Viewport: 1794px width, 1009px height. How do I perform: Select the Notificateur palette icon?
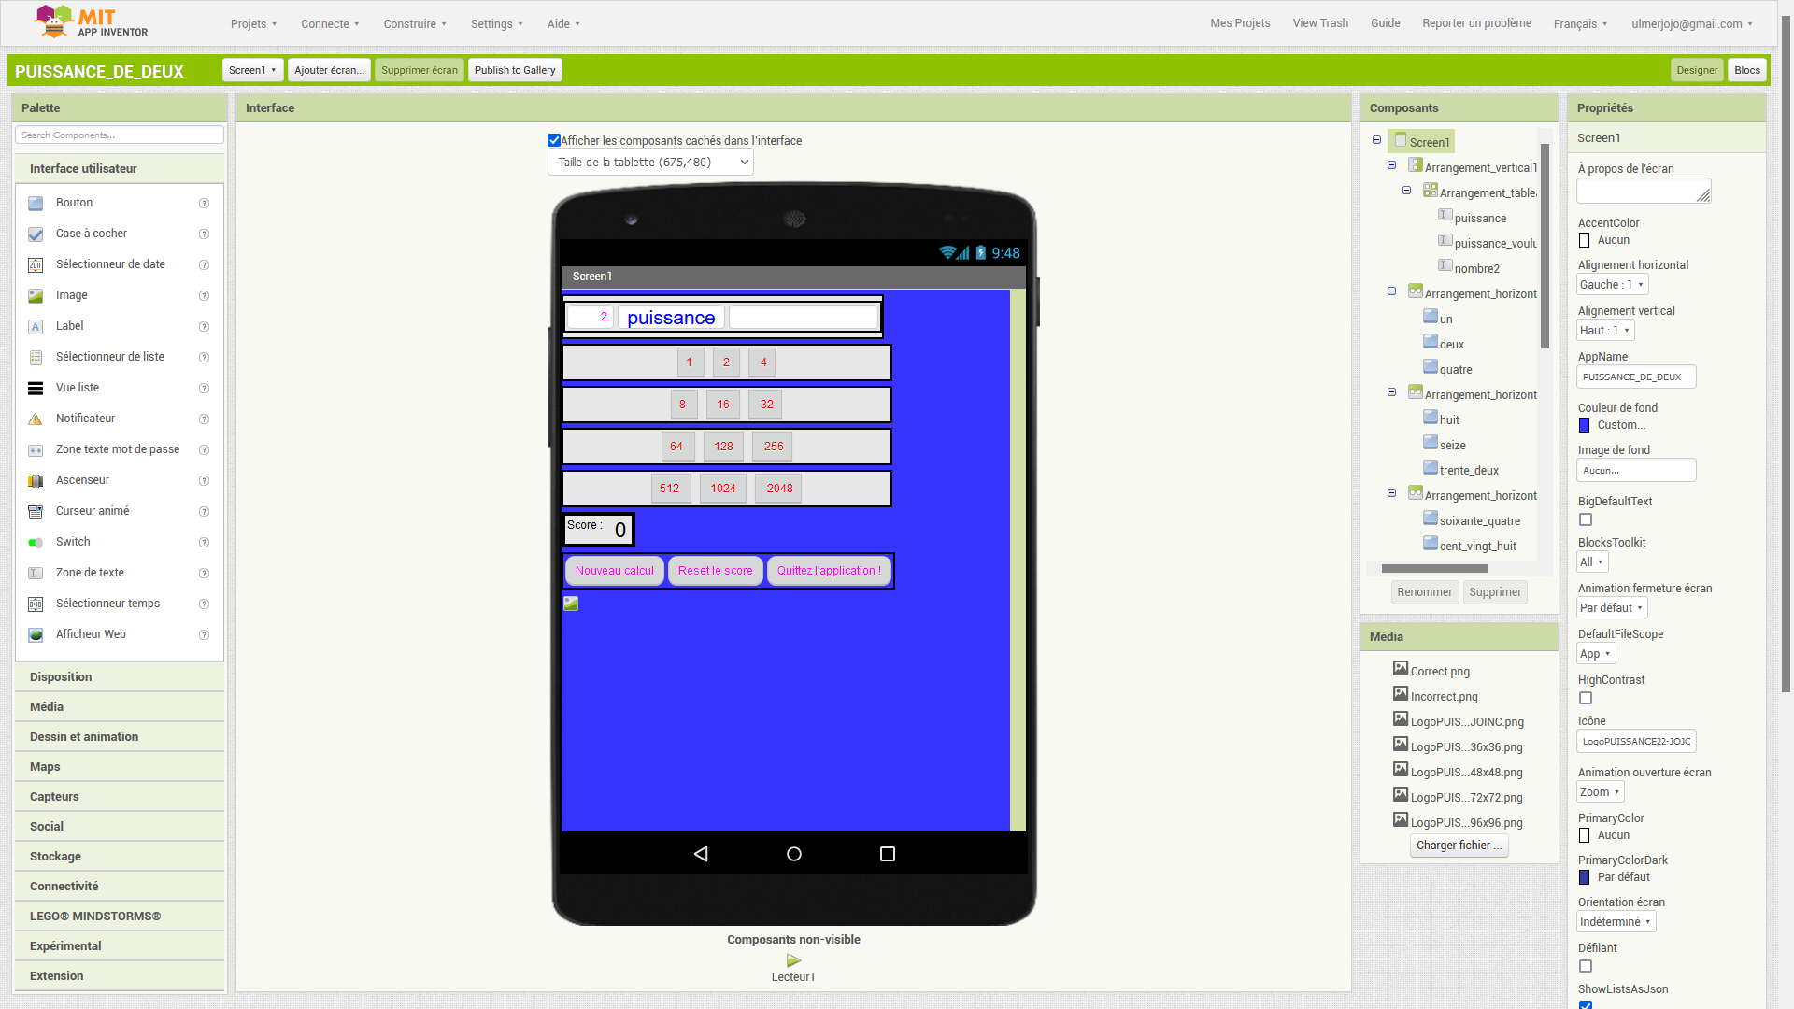36,419
